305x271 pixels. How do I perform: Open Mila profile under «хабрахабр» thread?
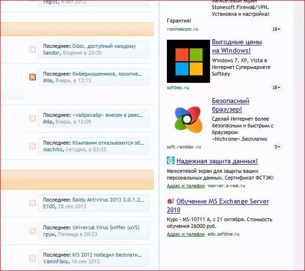47,122
